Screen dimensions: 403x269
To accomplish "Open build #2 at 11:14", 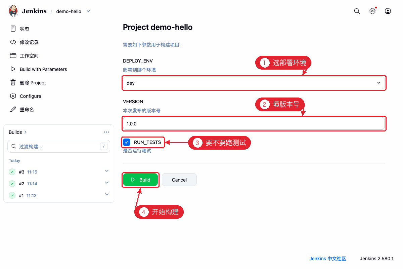I will coord(28,184).
